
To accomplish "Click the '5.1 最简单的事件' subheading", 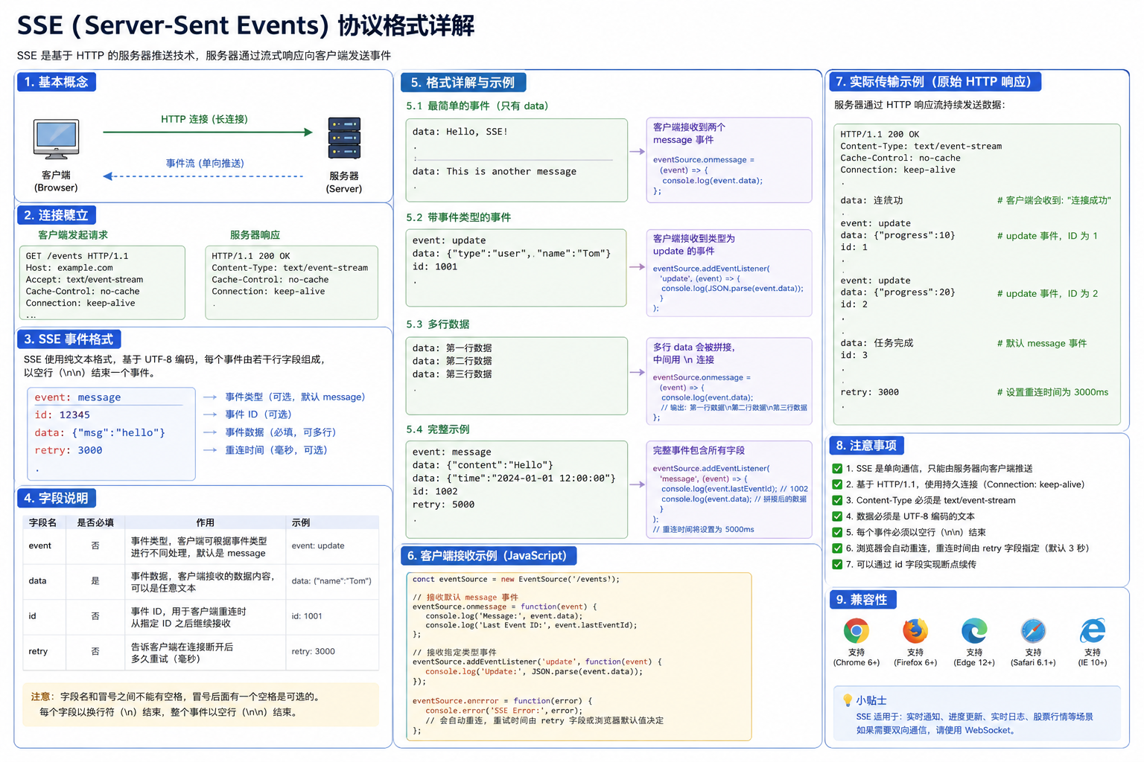I will (477, 106).
